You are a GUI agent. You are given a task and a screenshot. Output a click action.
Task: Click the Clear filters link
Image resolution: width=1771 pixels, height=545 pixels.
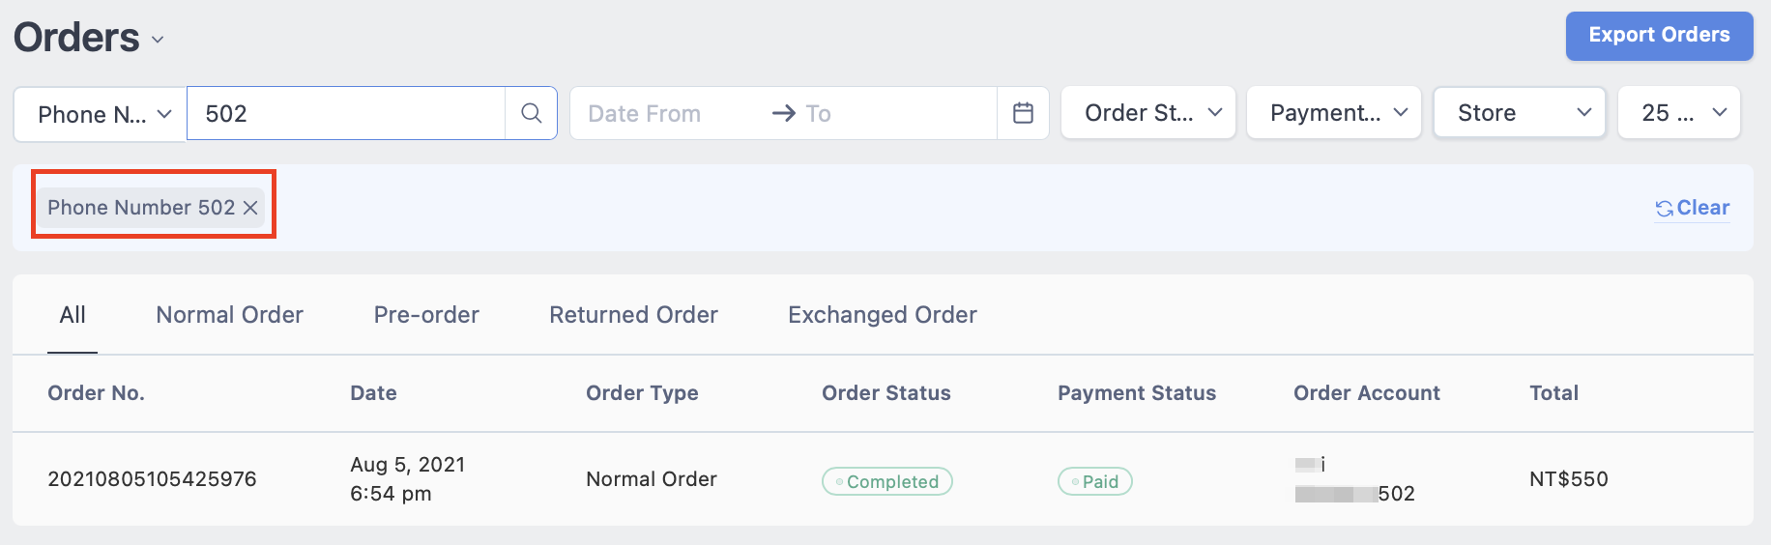click(1702, 208)
